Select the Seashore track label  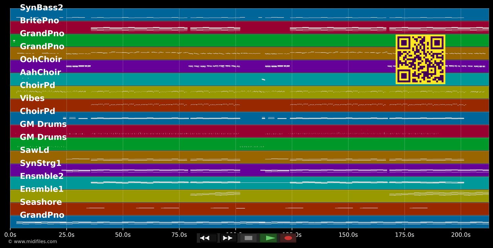coord(40,202)
